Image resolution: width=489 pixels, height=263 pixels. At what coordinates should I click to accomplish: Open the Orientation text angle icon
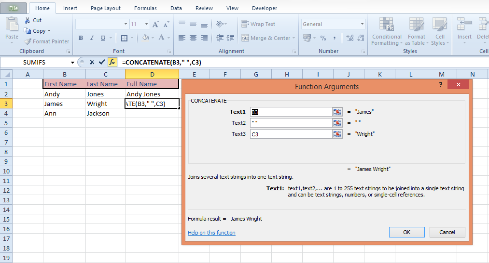(x=220, y=24)
